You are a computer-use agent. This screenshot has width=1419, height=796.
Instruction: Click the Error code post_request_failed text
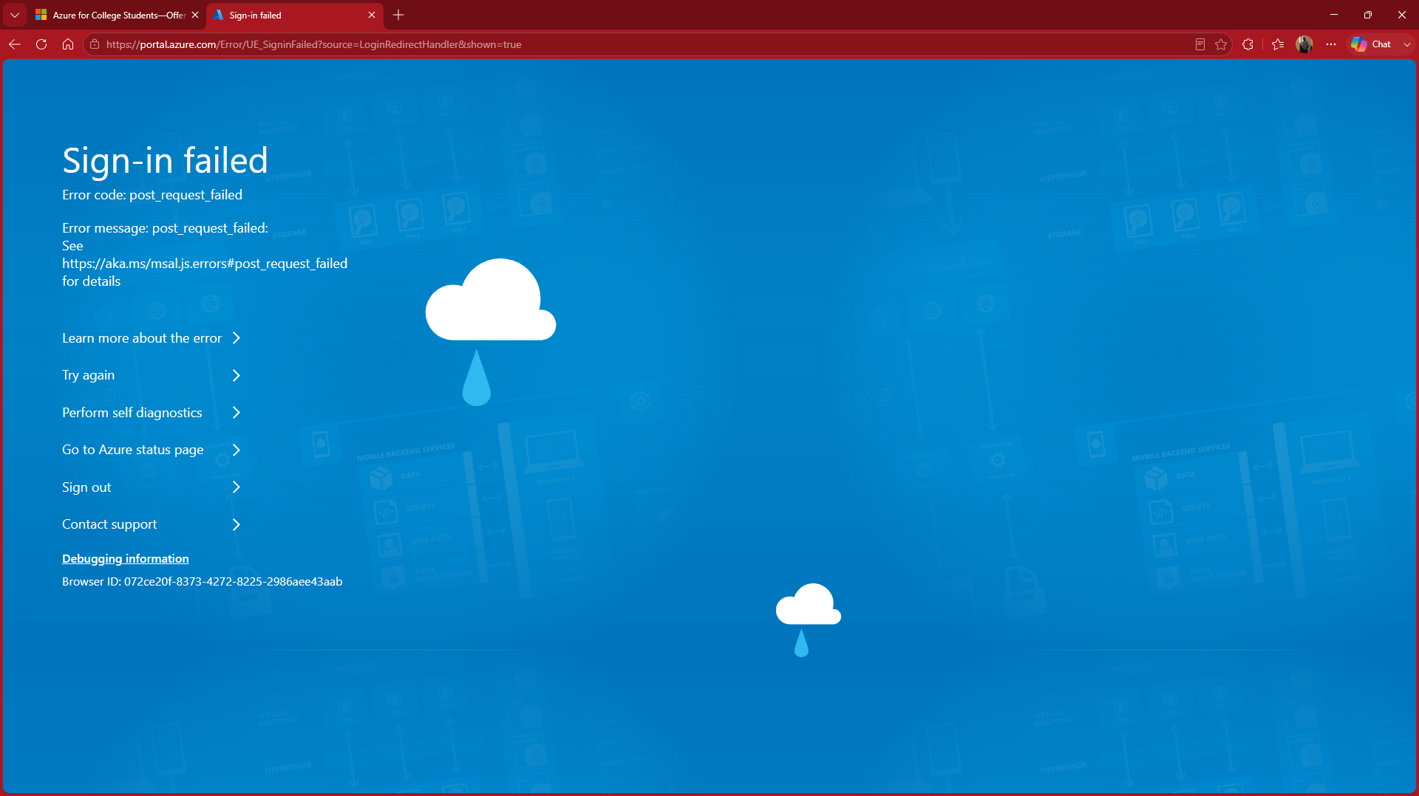point(152,195)
